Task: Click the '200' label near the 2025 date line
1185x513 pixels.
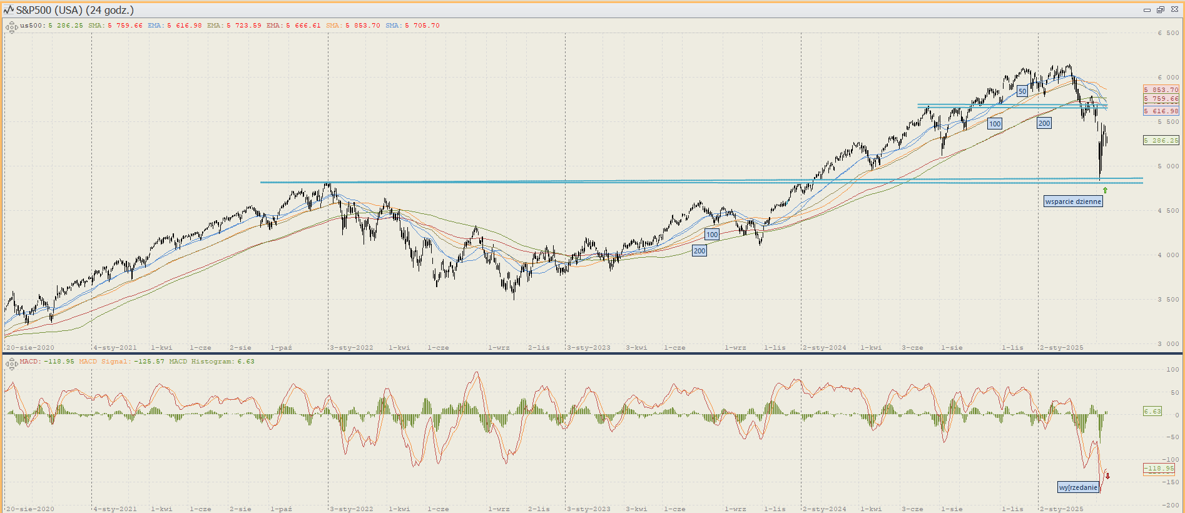Action: coord(1044,123)
